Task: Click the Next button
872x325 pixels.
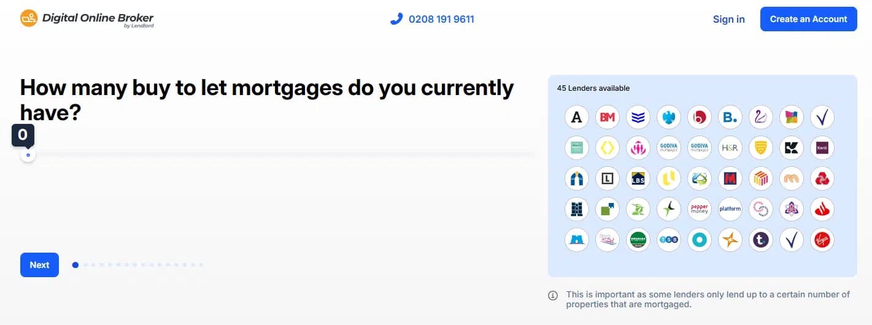Action: tap(39, 265)
